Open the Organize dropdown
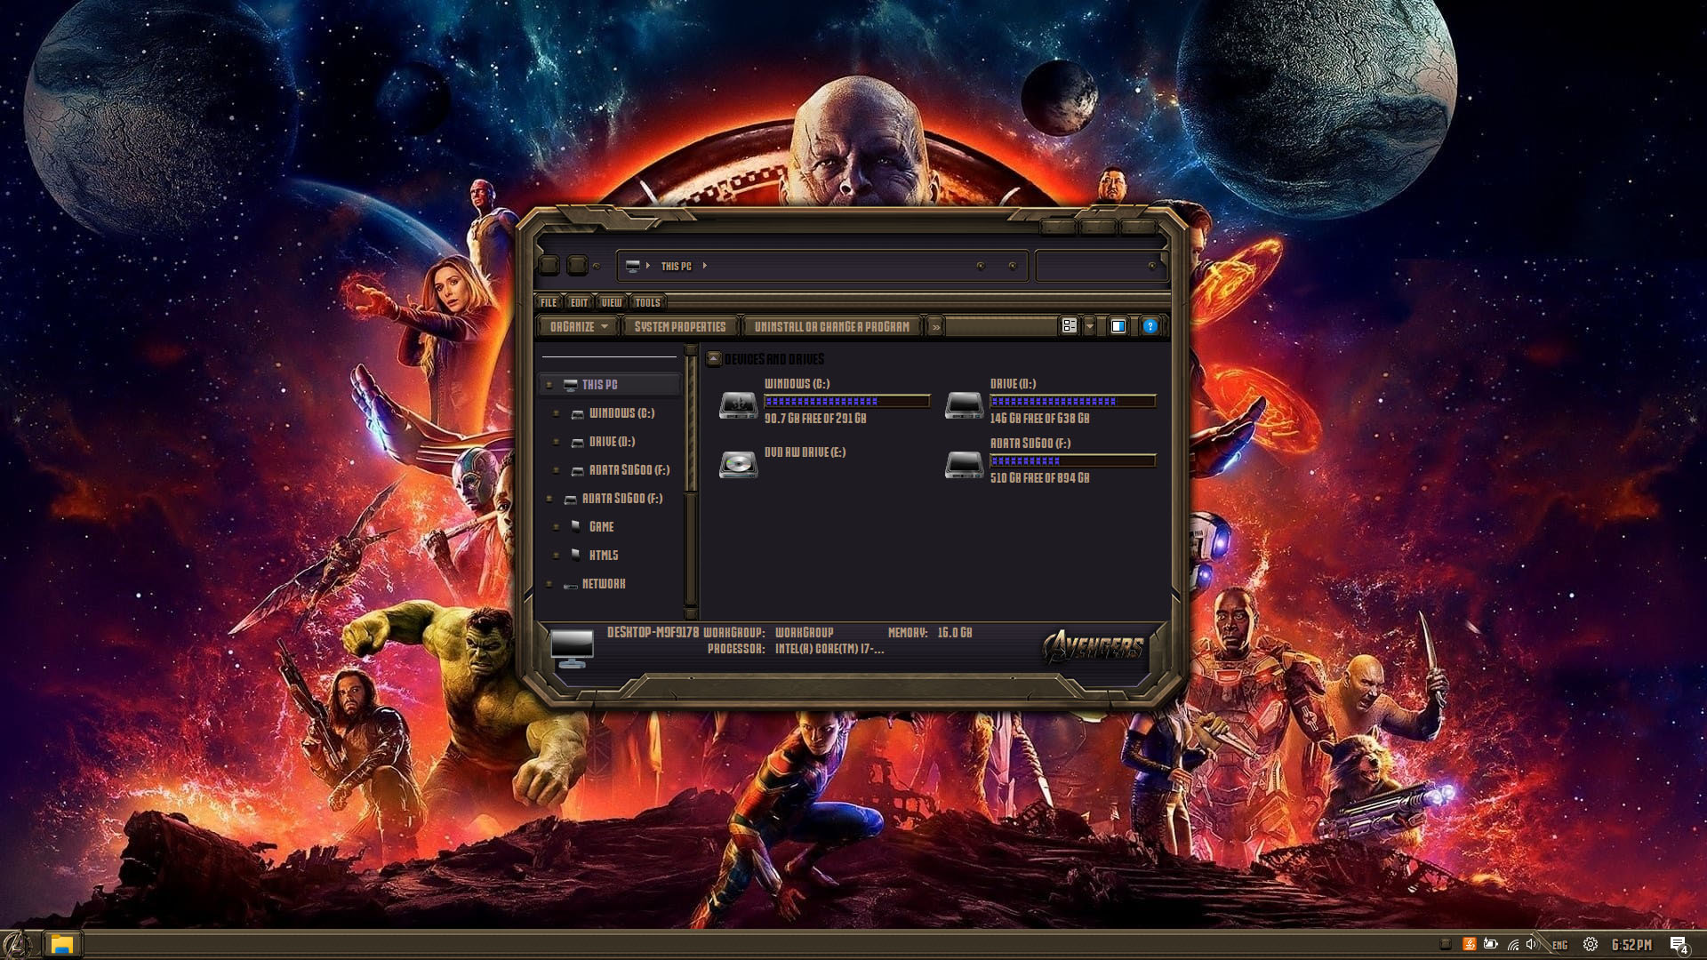The image size is (1707, 960). 579,326
